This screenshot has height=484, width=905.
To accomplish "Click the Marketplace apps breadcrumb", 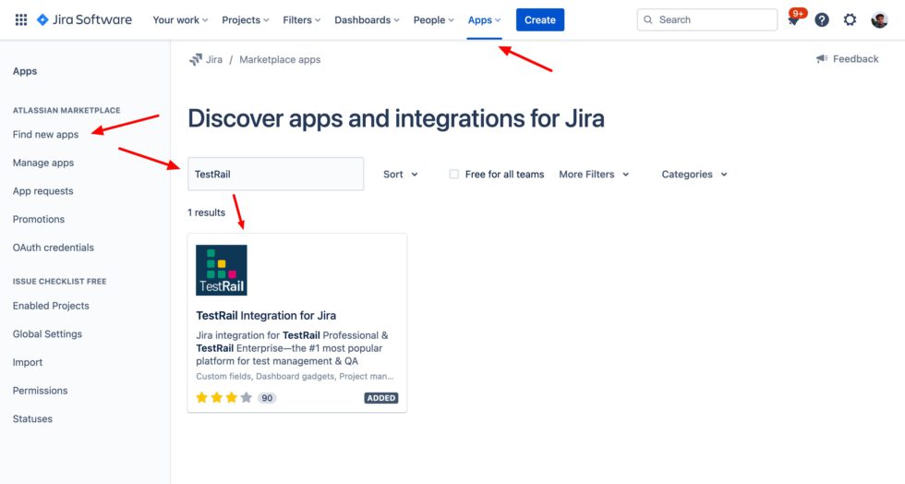I will pos(280,59).
